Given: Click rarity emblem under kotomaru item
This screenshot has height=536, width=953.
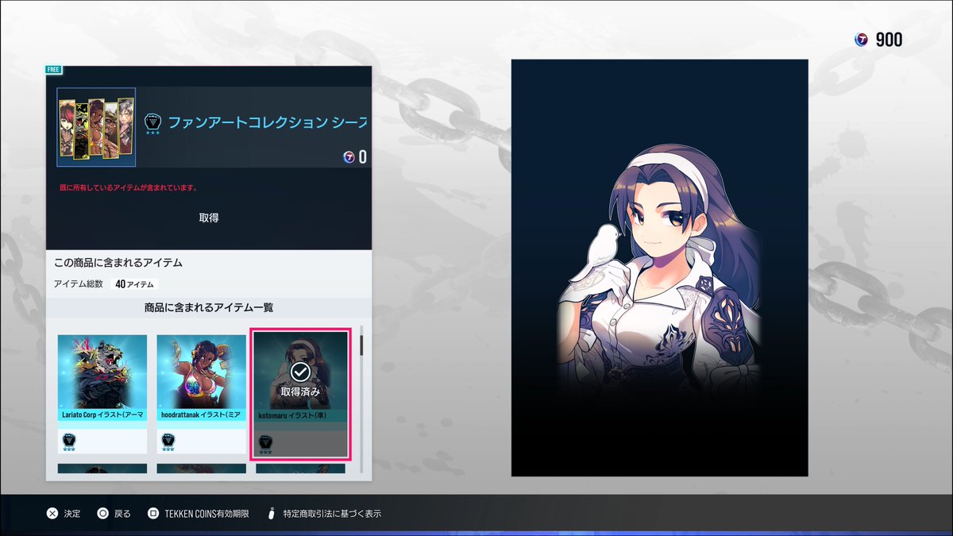Looking at the screenshot, I should click(x=267, y=444).
